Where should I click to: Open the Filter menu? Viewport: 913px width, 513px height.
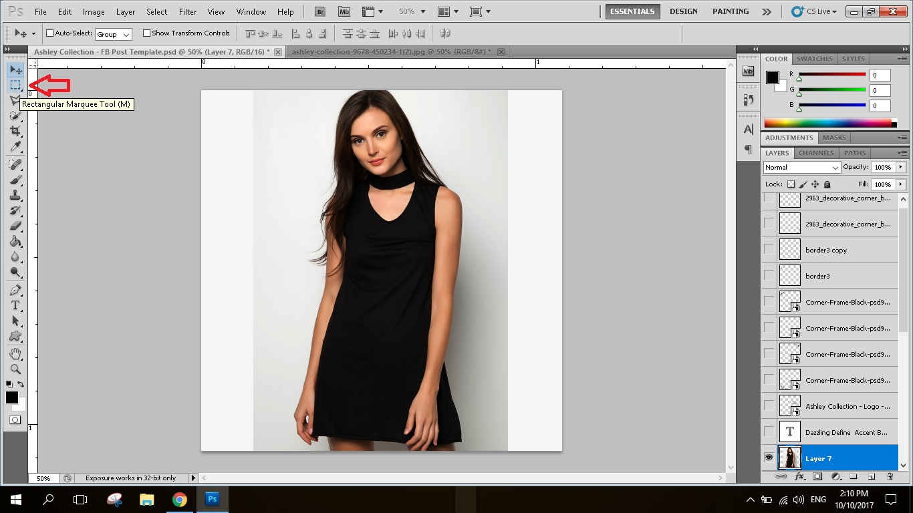[x=188, y=12]
